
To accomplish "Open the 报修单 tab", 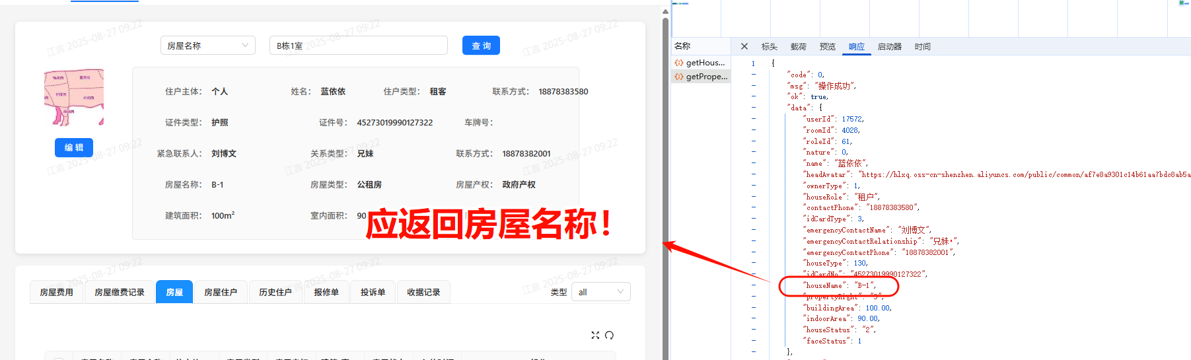I will [x=326, y=292].
